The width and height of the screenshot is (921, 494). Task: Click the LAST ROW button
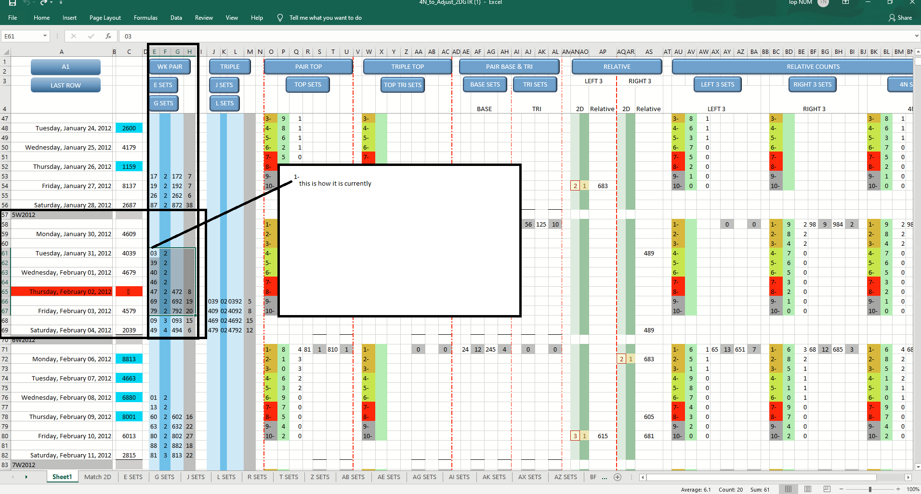click(66, 85)
